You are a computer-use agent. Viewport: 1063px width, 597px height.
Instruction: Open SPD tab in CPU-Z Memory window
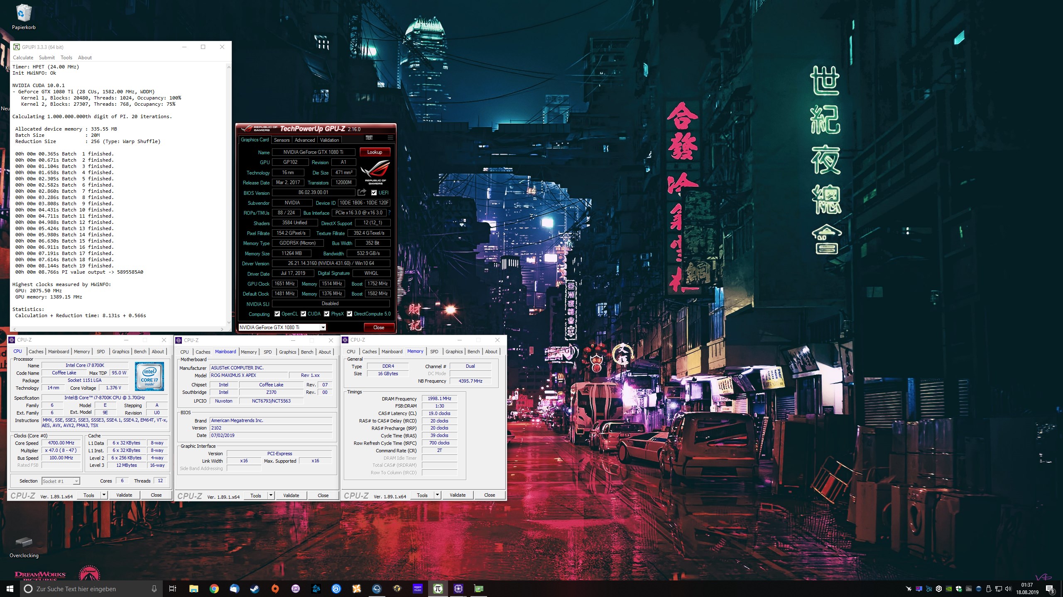coord(434,352)
